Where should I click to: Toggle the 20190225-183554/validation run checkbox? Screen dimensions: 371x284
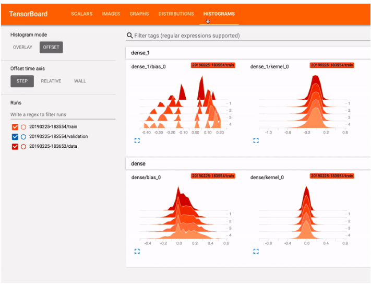[x=15, y=137]
